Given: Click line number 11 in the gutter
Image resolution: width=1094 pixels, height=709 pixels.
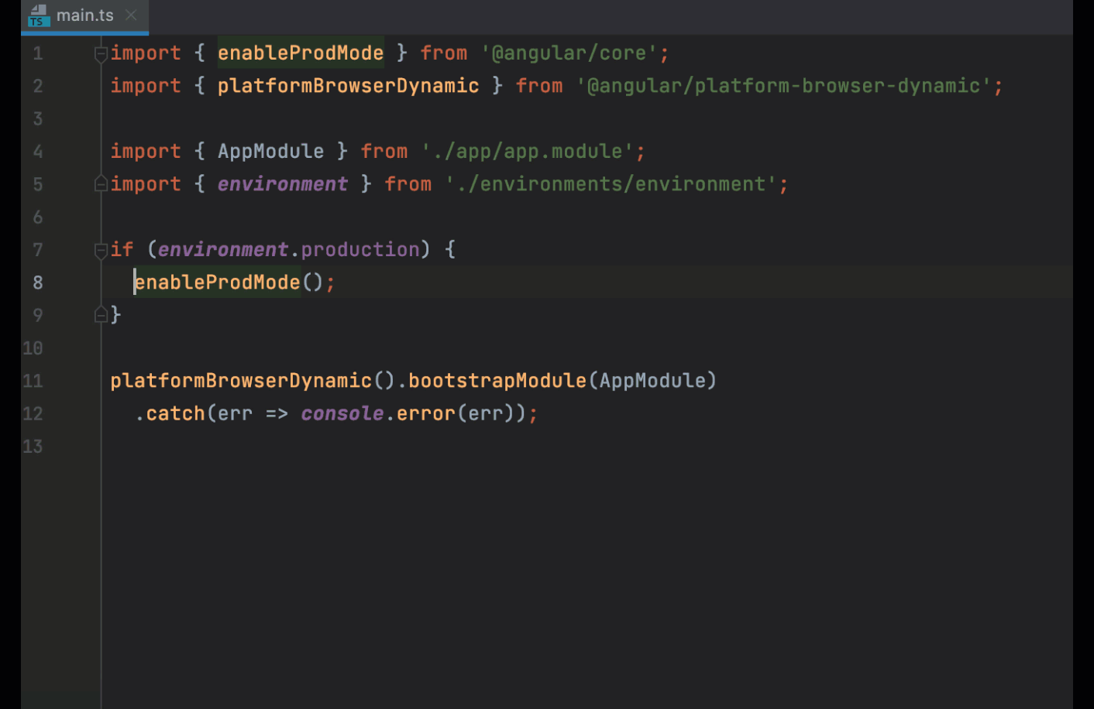Looking at the screenshot, I should 33,380.
